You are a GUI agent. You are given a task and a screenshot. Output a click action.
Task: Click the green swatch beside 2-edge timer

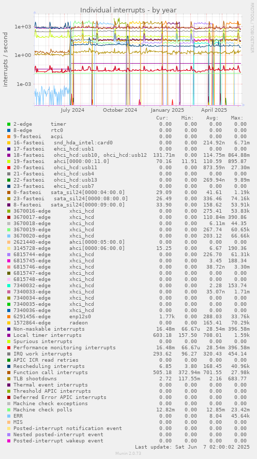(x=9, y=124)
